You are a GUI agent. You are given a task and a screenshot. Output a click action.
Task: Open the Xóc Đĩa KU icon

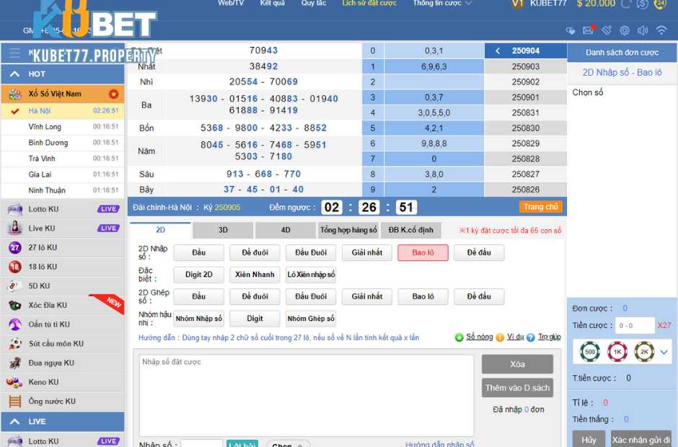click(x=14, y=305)
